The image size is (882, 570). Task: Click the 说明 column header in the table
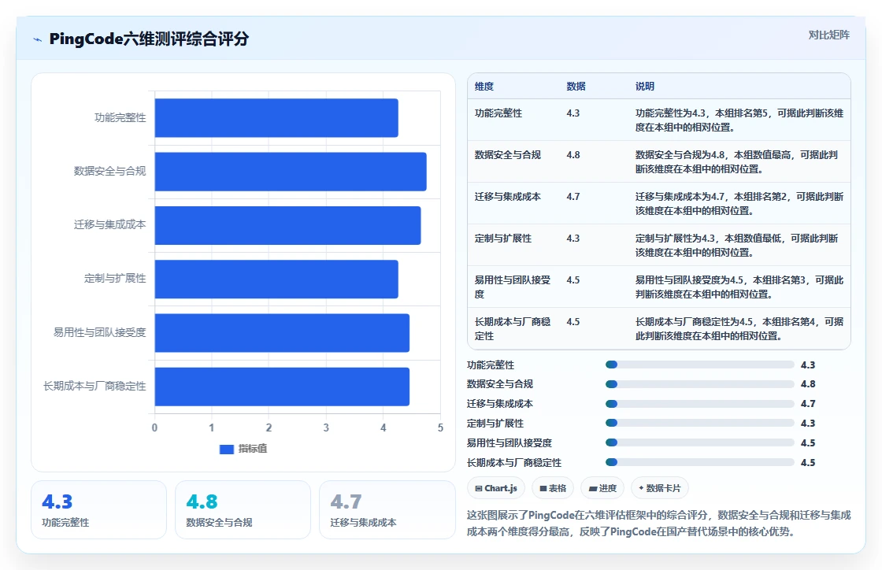(x=645, y=87)
